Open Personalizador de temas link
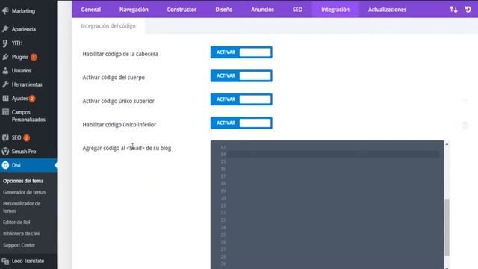This screenshot has height=269, width=478. [22, 207]
